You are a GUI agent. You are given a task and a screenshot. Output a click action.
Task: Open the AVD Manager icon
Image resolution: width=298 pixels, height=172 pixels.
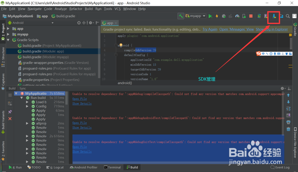266,16
